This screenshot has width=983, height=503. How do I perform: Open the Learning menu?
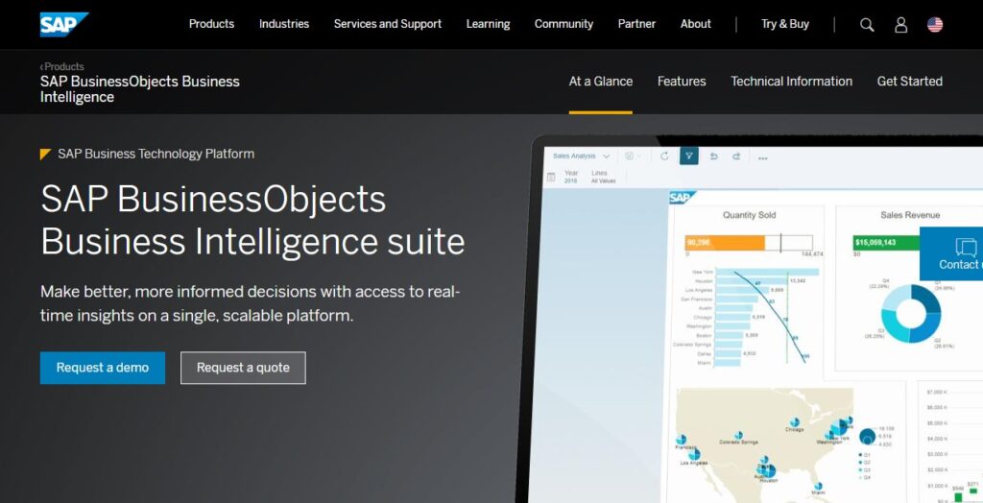488,24
